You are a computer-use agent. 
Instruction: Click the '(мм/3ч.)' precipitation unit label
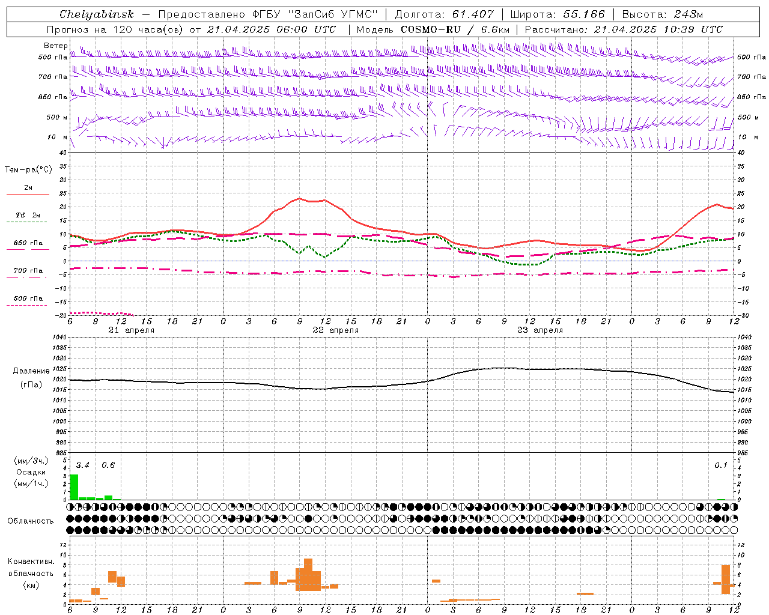click(31, 461)
